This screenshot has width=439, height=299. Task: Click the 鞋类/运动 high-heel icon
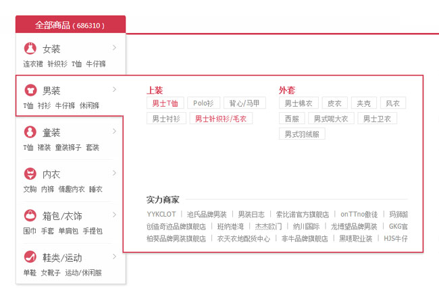coord(30,257)
